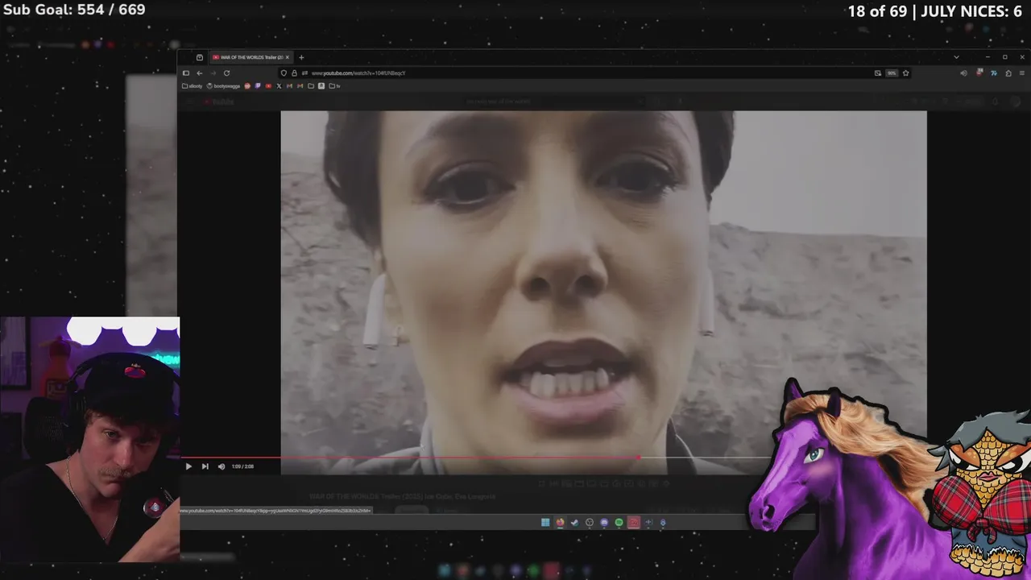Click the speaker extension icon in the toolbar
The image size is (1031, 580).
point(963,73)
